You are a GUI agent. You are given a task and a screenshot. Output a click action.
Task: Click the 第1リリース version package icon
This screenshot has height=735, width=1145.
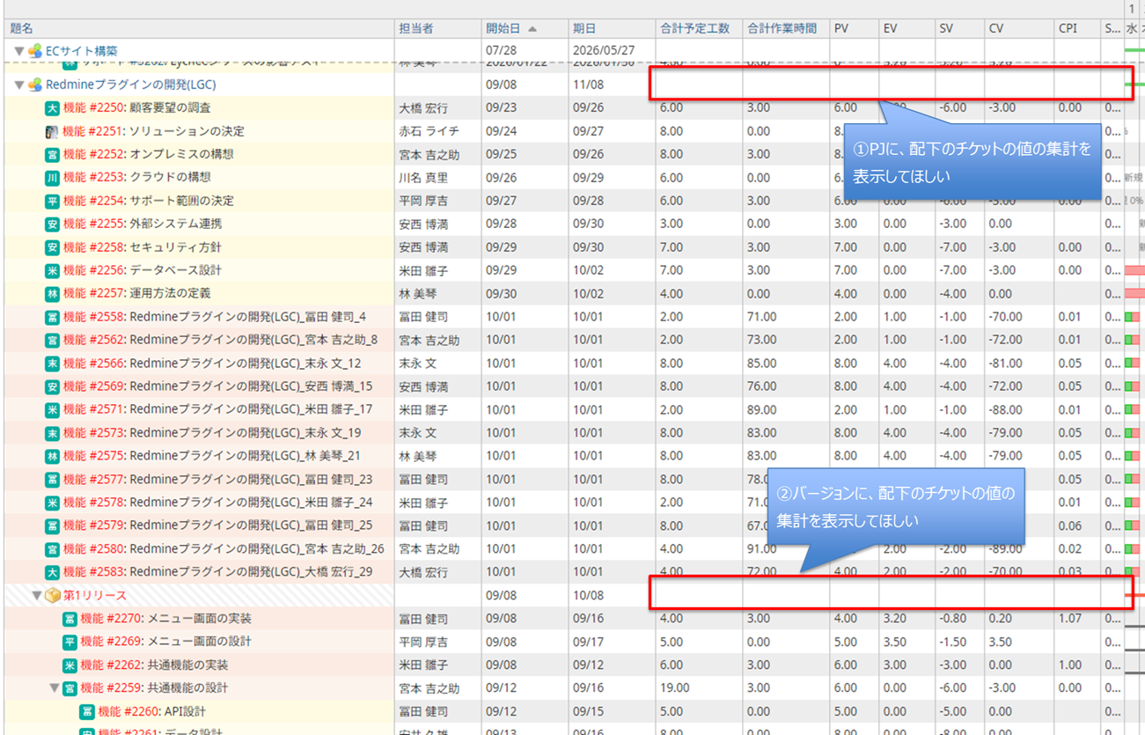coord(53,596)
